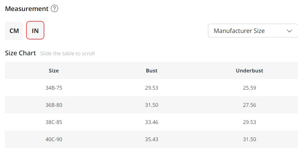Select the 34B-75 size row
This screenshot has height=148, width=298.
point(54,88)
